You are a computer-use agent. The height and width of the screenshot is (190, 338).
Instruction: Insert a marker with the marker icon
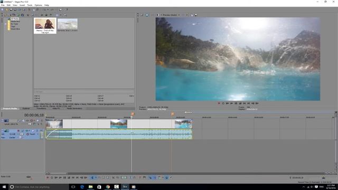pyautogui.click(x=140, y=177)
